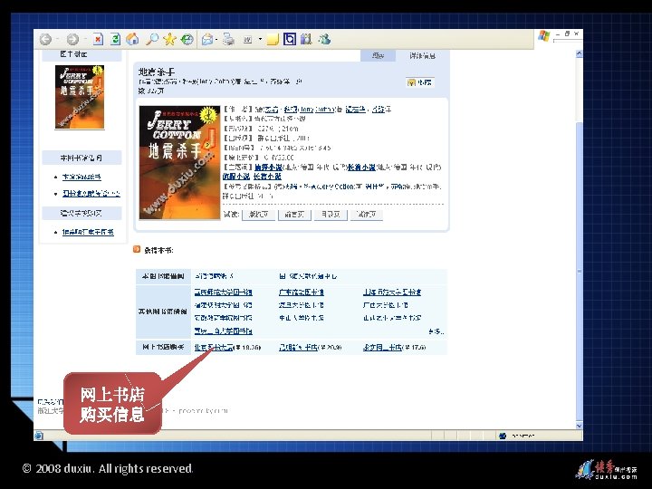Image resolution: width=652 pixels, height=489 pixels.
Task: Open Search with the magnifying glass icon
Action: (152, 40)
